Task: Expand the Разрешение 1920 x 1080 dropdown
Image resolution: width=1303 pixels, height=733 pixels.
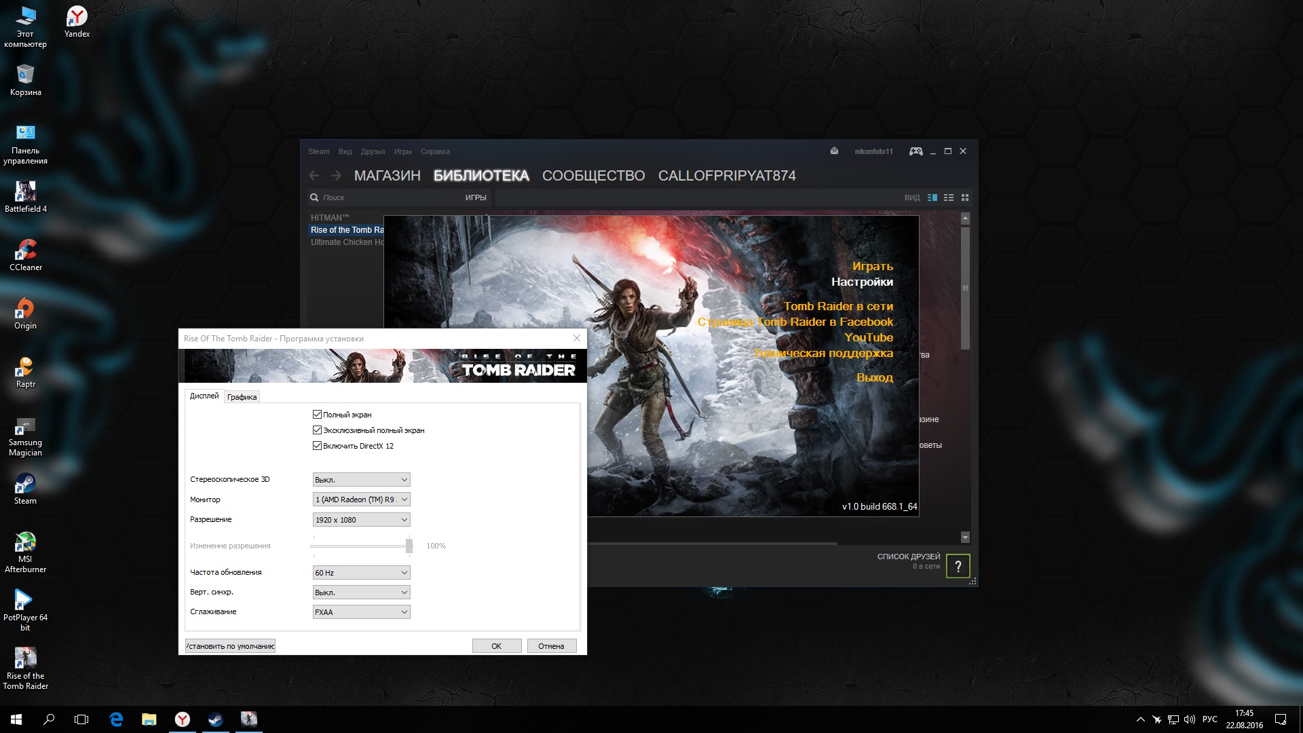Action: point(361,520)
